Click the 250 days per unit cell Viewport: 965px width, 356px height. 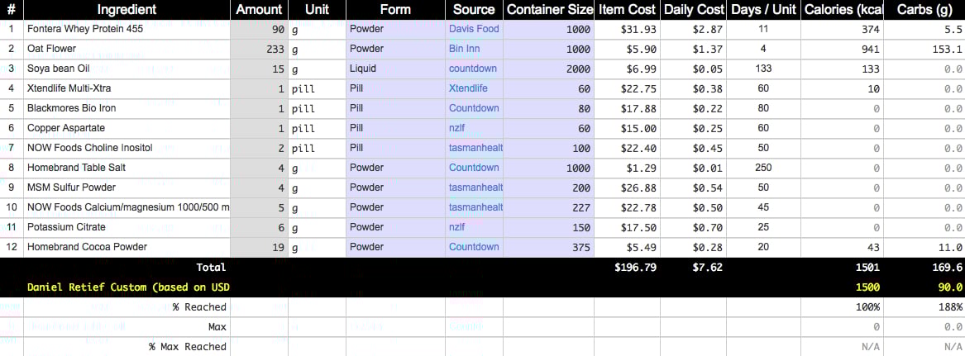coord(763,167)
